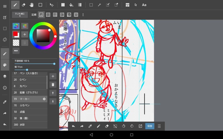The image size is (223, 139).
Task: Turn snap ruler off
Action: (41, 15)
